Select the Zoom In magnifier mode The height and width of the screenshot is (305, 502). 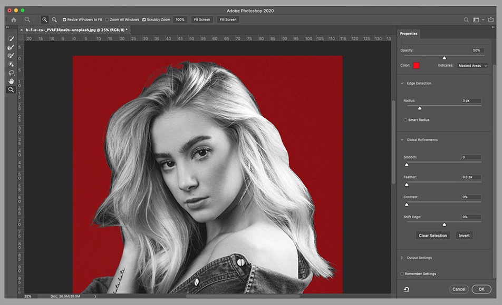click(44, 20)
